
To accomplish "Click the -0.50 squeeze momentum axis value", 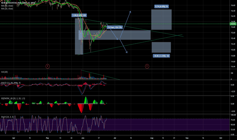I will click(x=233, y=111).
